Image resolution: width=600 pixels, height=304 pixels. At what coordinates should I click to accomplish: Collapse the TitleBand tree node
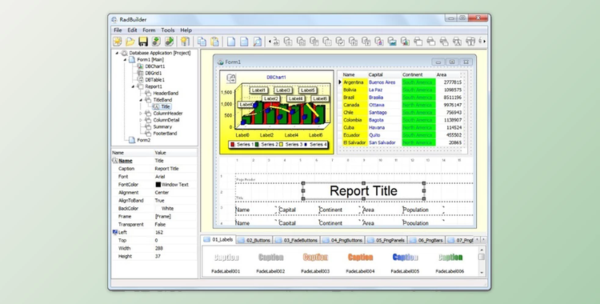point(141,100)
